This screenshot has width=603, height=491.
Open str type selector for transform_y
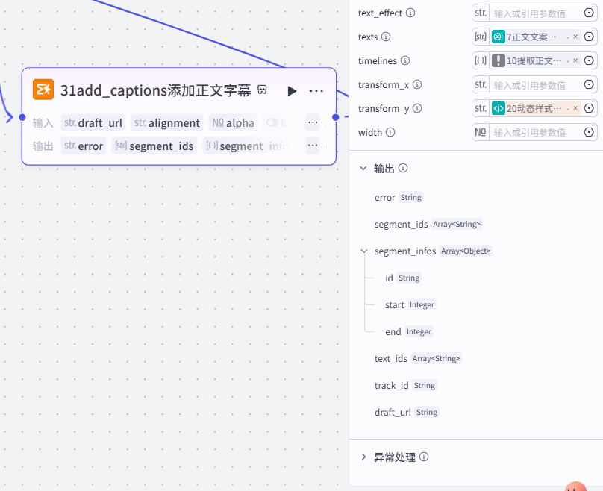pos(481,108)
